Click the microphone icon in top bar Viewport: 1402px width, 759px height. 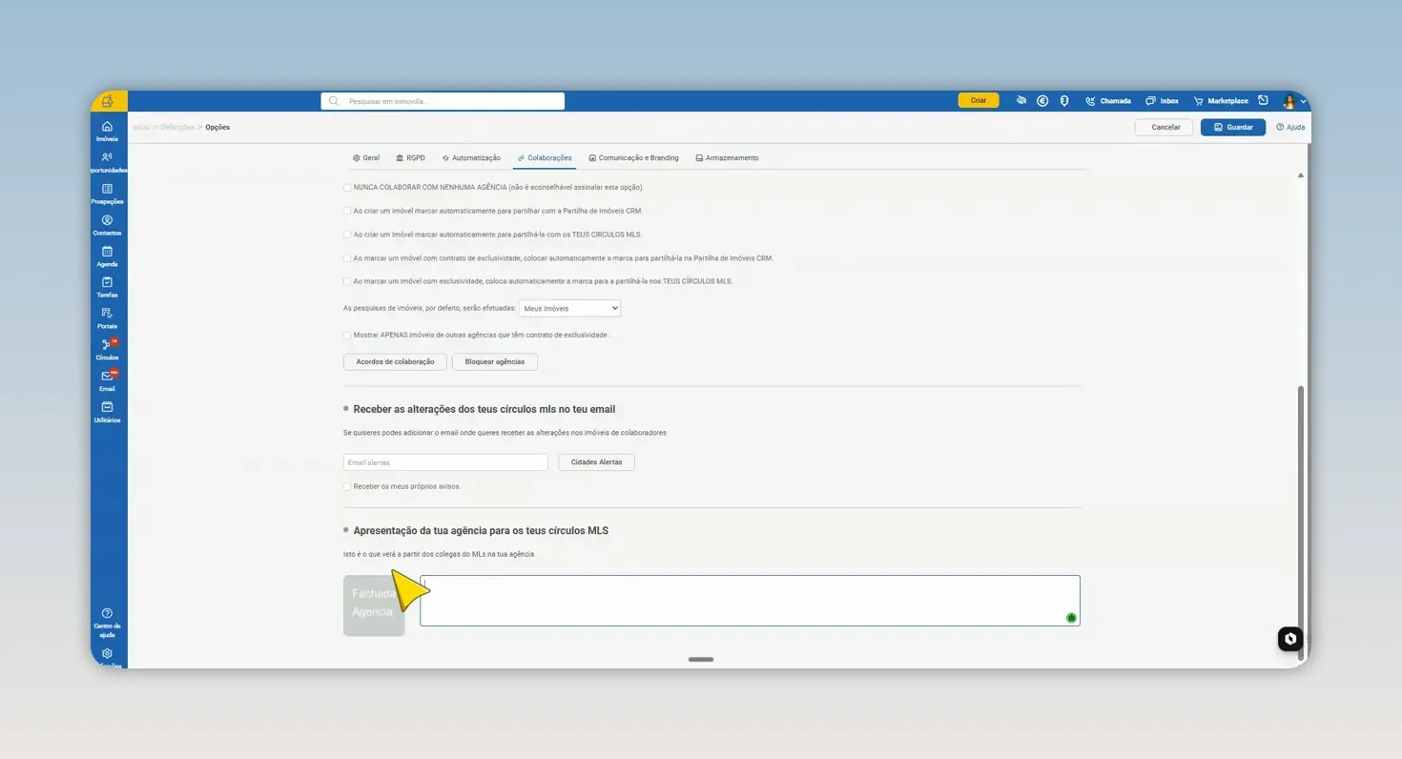[x=1064, y=101]
